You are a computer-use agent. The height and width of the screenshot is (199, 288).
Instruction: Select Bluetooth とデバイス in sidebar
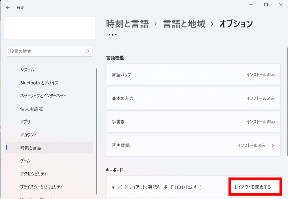pyautogui.click(x=39, y=83)
